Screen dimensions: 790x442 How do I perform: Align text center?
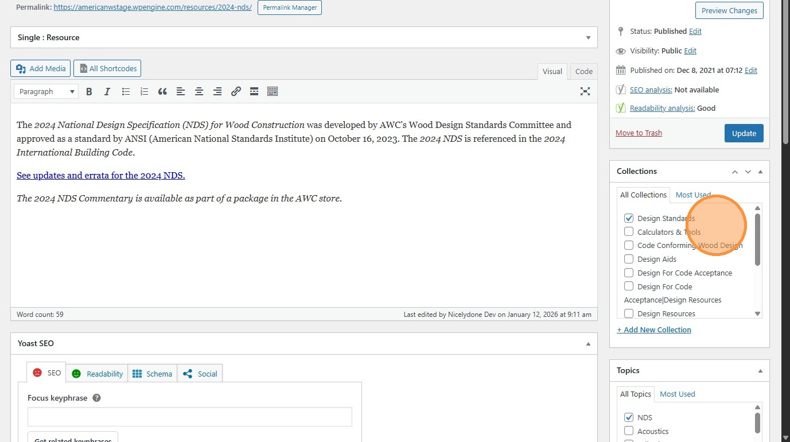tap(199, 91)
